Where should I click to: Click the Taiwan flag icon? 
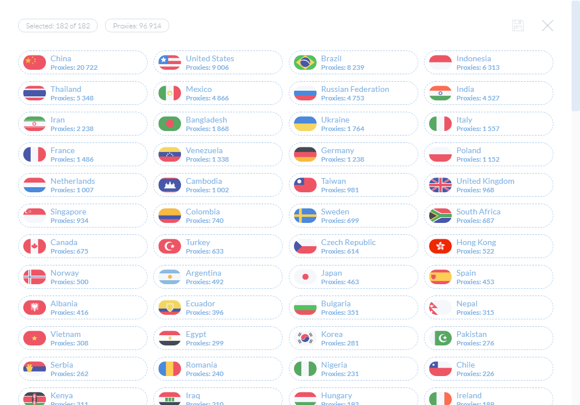pos(305,185)
